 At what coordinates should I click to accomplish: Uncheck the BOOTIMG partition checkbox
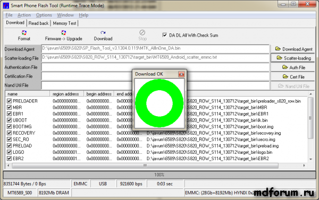tap(9, 126)
